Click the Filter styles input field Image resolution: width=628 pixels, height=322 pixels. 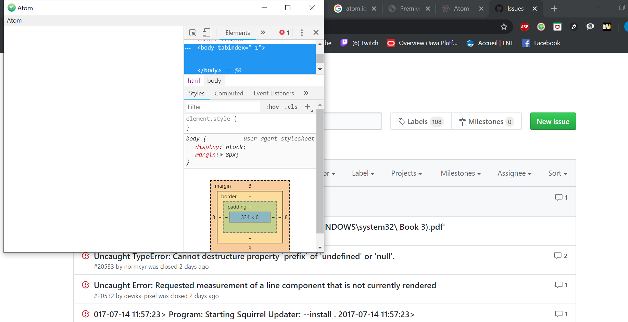click(223, 107)
